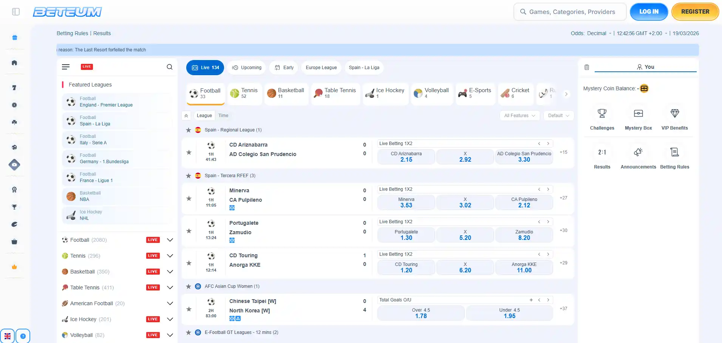Open the help question mark button
The width and height of the screenshot is (722, 343).
23,336
